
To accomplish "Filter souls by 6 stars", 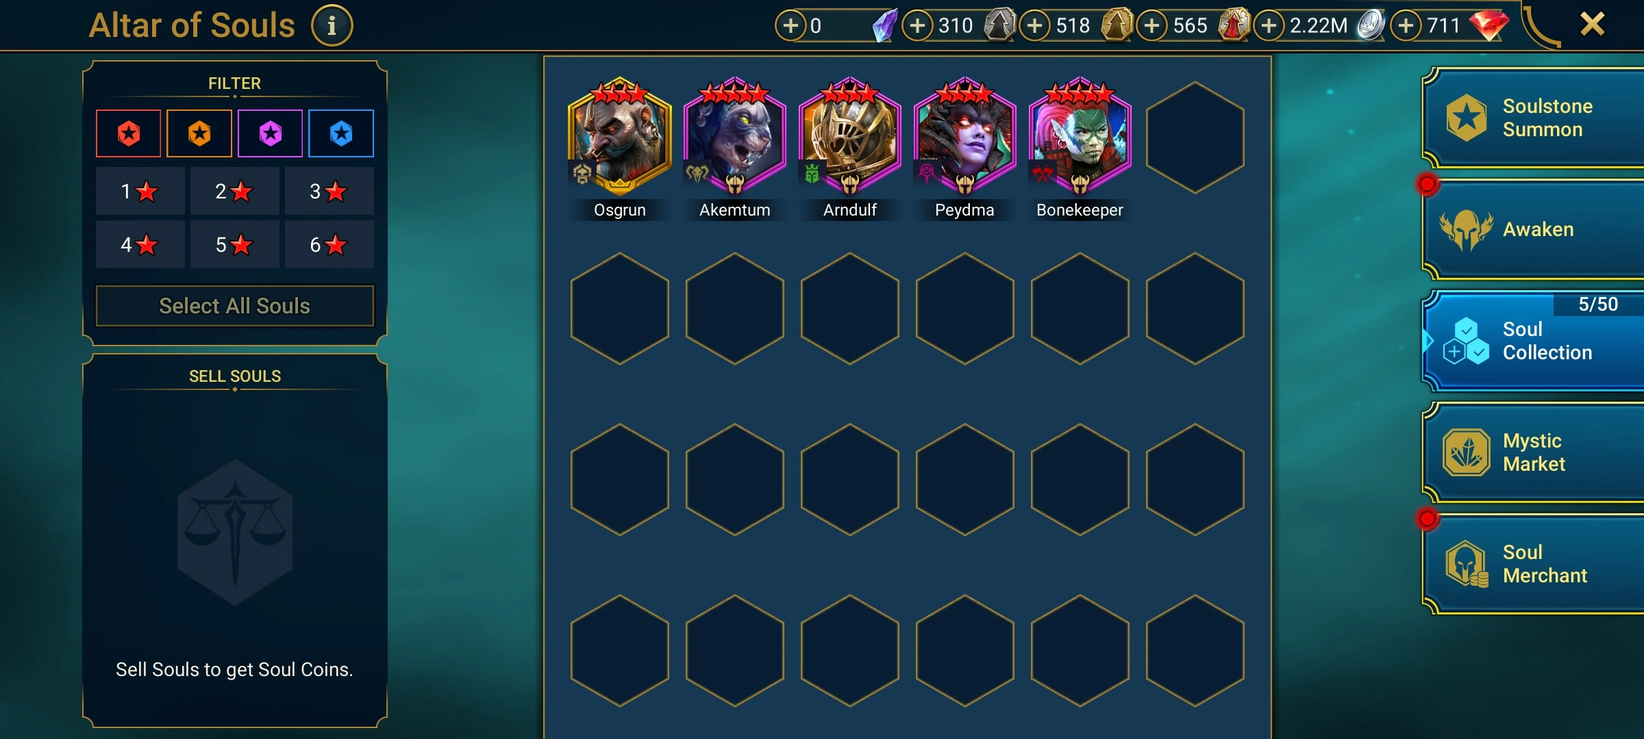I will pyautogui.click(x=329, y=244).
